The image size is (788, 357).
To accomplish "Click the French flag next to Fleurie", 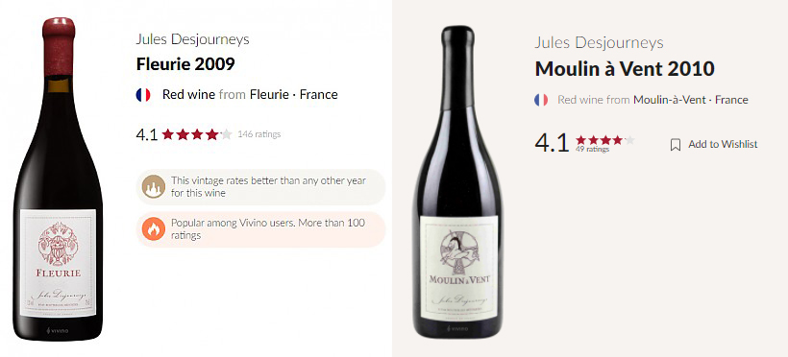I will 143,94.
